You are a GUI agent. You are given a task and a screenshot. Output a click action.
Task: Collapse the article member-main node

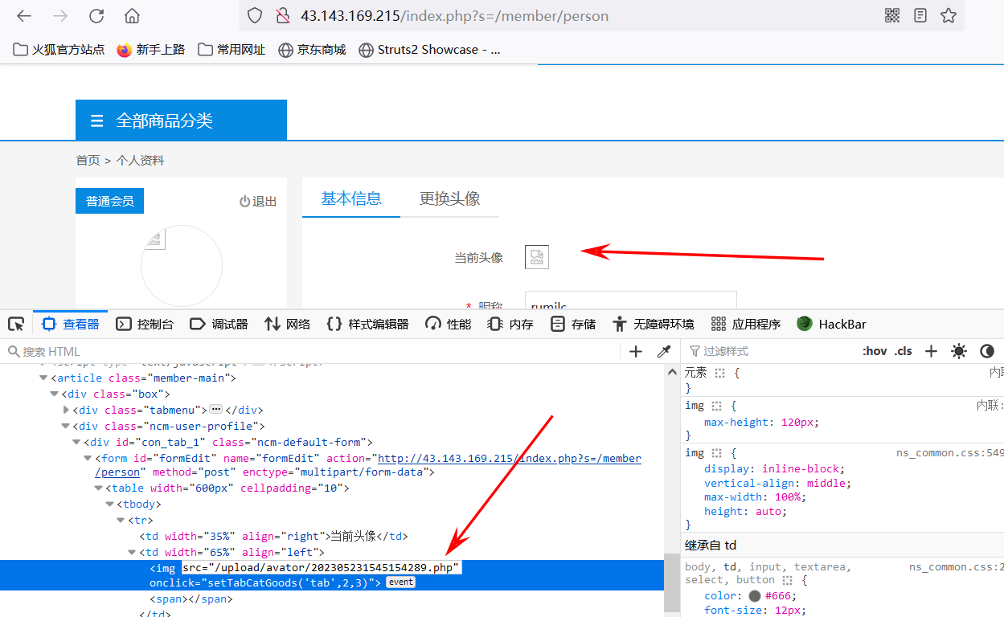pyautogui.click(x=43, y=378)
